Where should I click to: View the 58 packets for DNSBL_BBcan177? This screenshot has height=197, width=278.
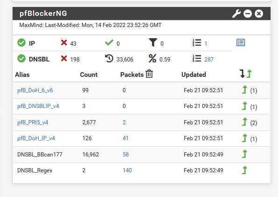125,155
